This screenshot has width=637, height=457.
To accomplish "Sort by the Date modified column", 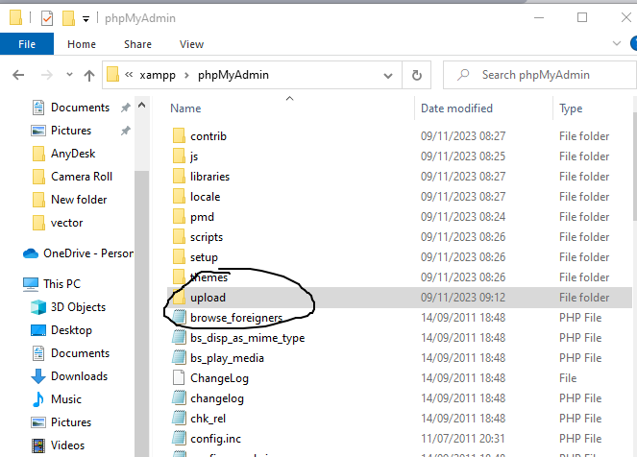I will (x=456, y=108).
